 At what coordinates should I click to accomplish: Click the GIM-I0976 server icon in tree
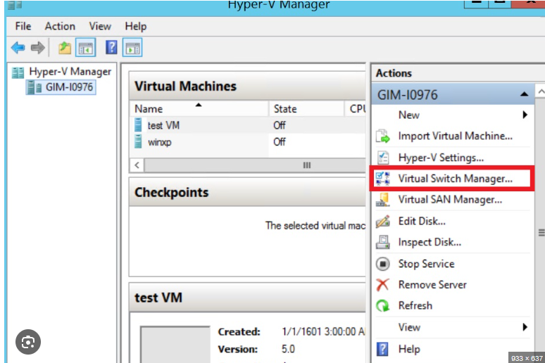(x=34, y=87)
